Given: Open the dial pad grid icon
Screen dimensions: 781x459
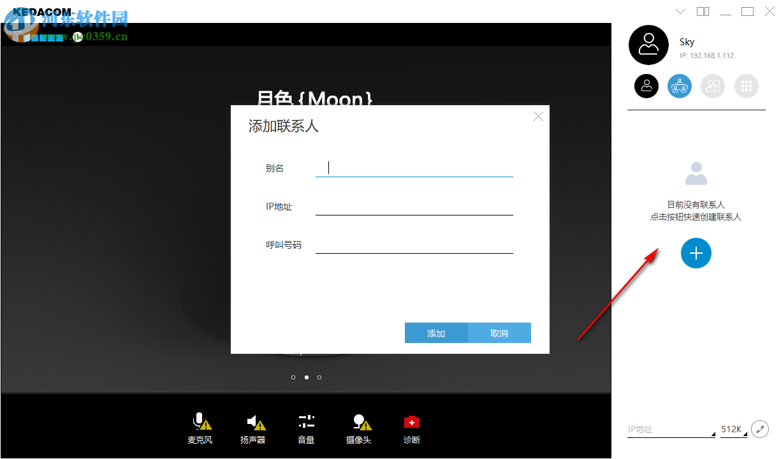Looking at the screenshot, I should coord(747,85).
